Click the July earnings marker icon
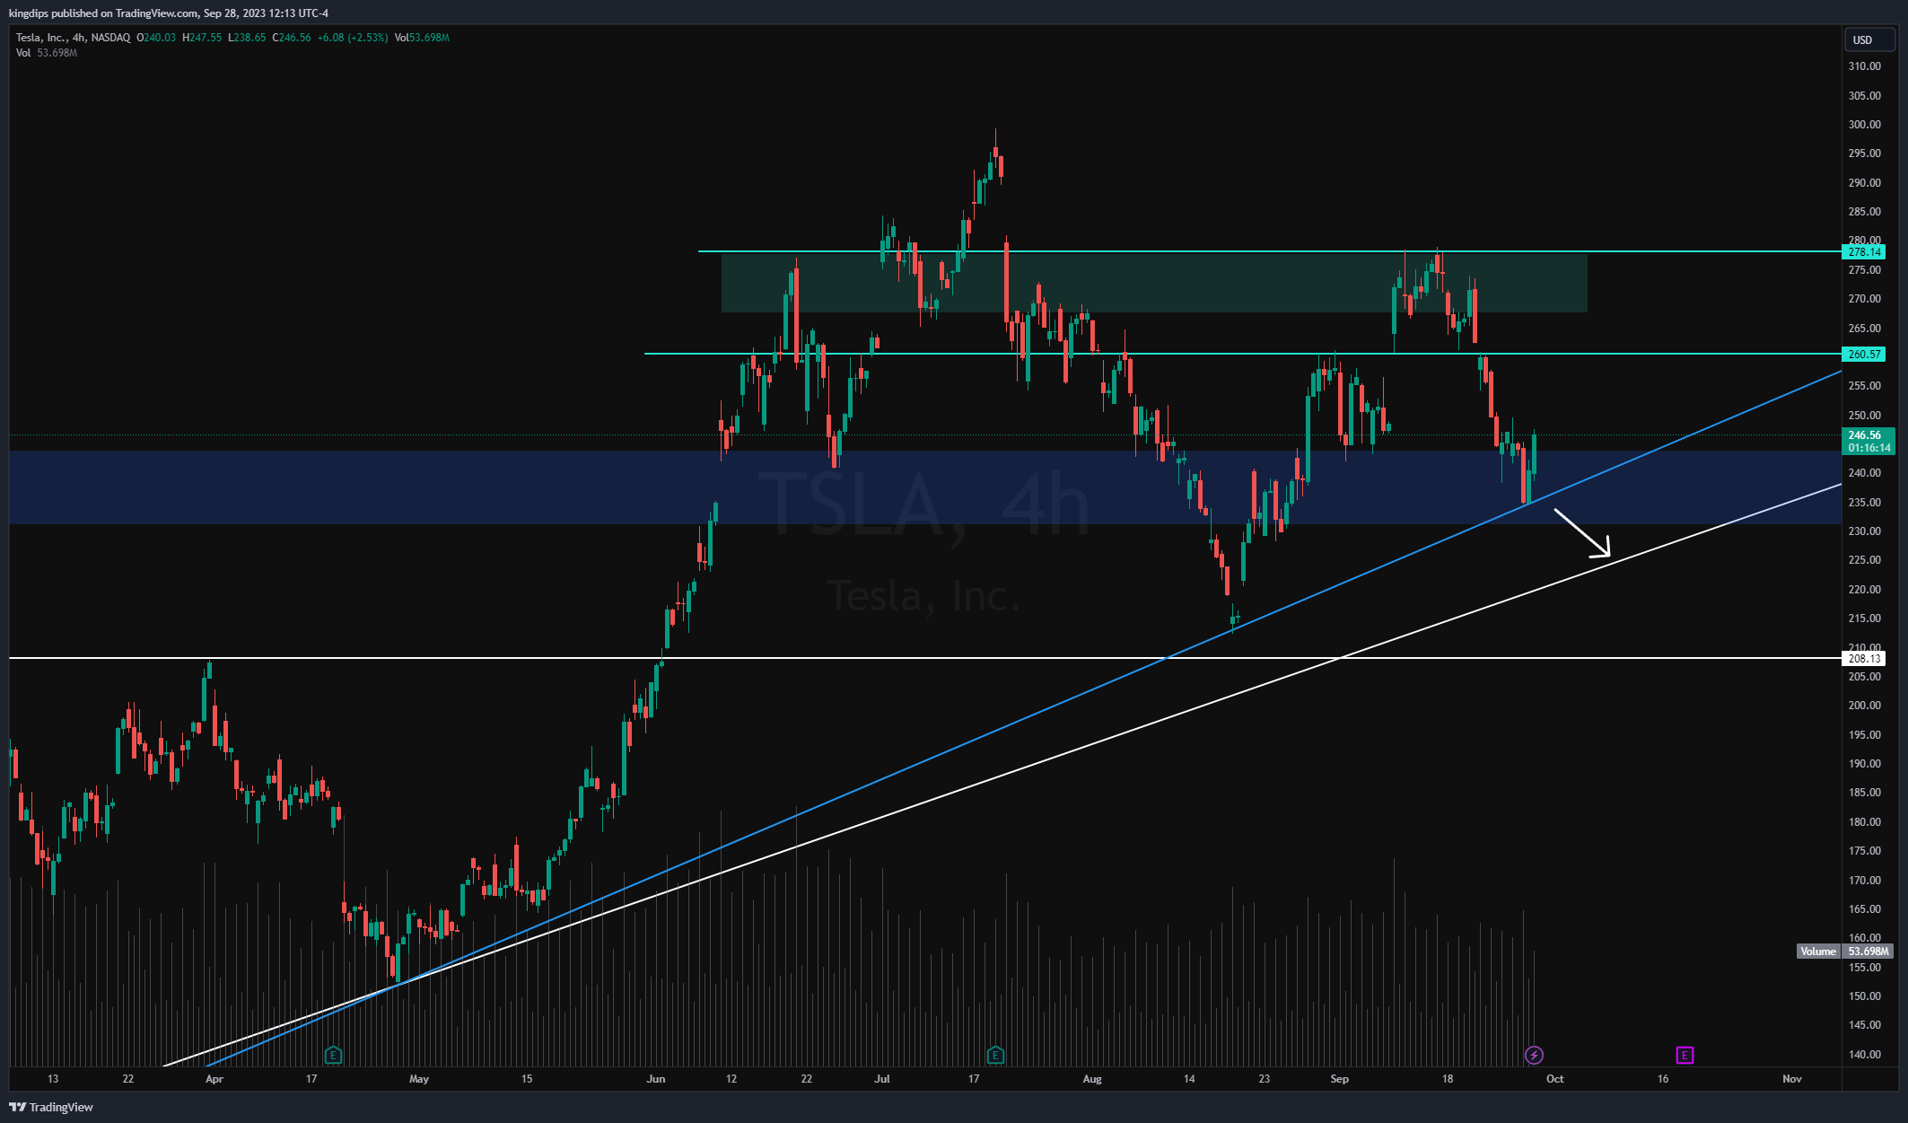The width and height of the screenshot is (1908, 1123). click(994, 1055)
